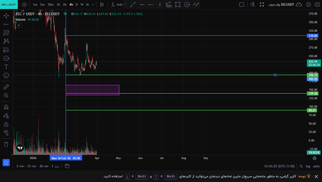
Task: Select the crosshair cursor tool
Action: point(6,16)
